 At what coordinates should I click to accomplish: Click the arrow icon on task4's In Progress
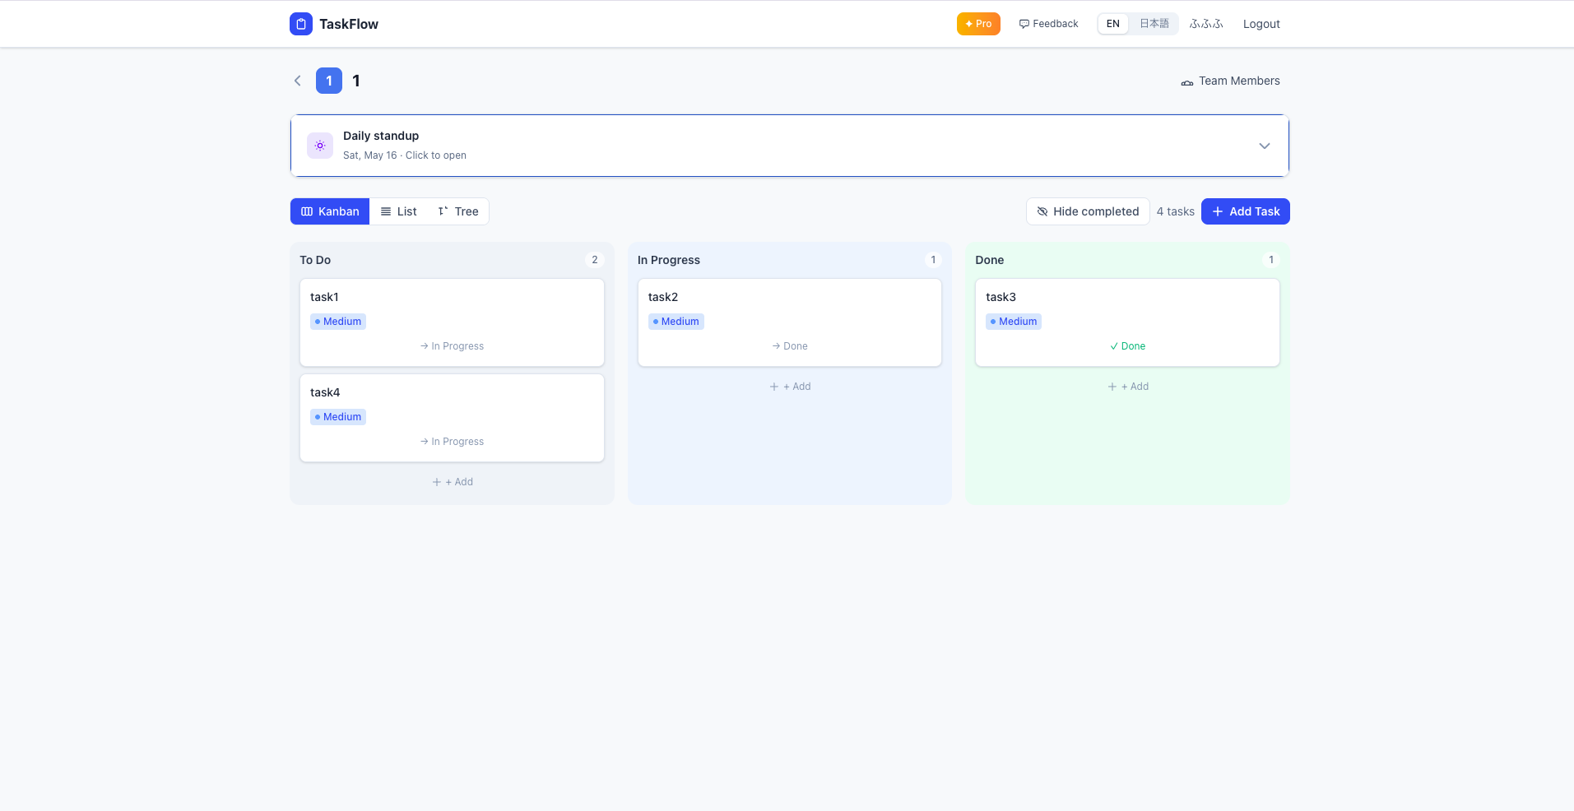[425, 442]
